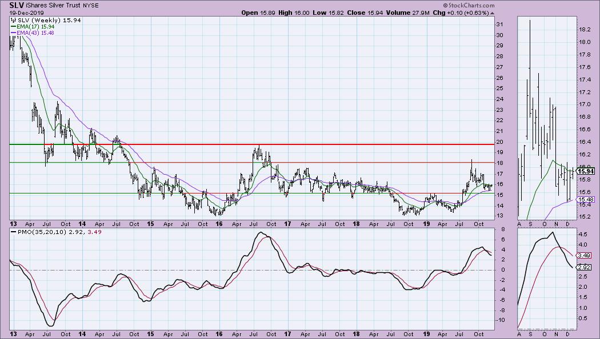
Task: Click the 17.0 label on zoom panel axis
Action: point(585,104)
